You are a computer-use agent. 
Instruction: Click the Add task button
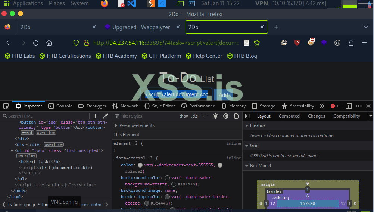coord(223,95)
